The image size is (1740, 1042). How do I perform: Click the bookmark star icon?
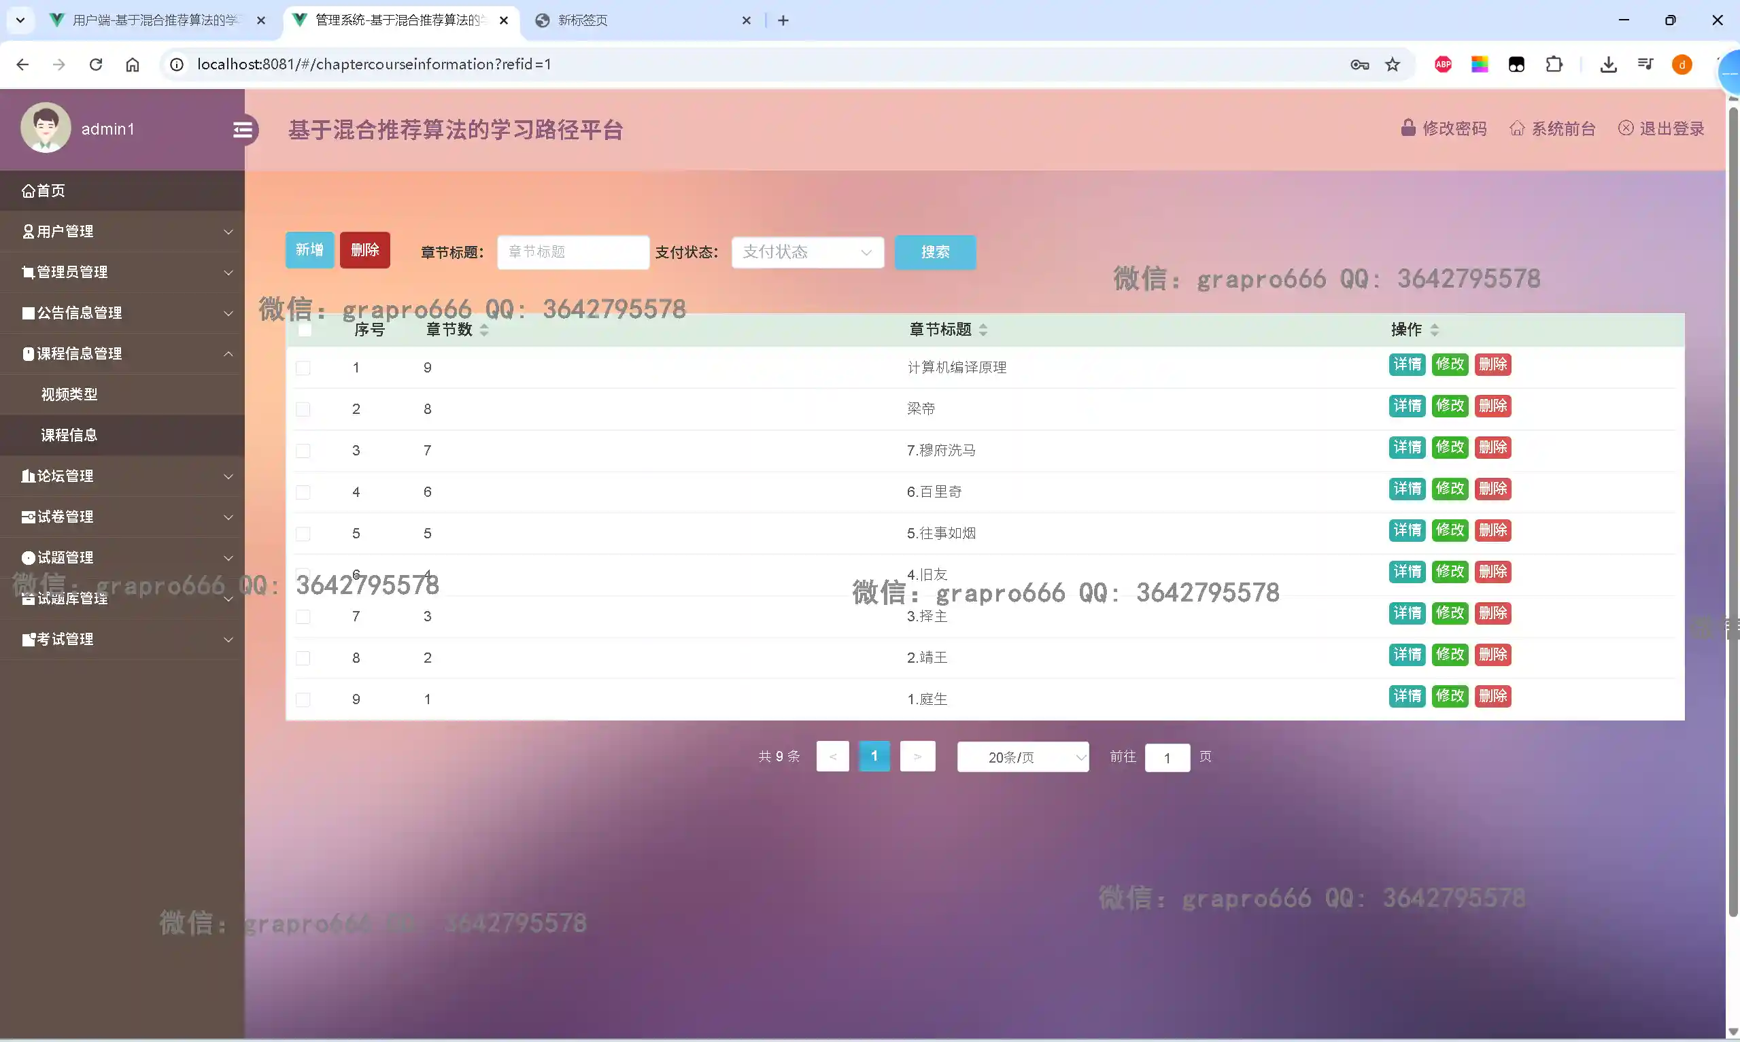coord(1393,65)
